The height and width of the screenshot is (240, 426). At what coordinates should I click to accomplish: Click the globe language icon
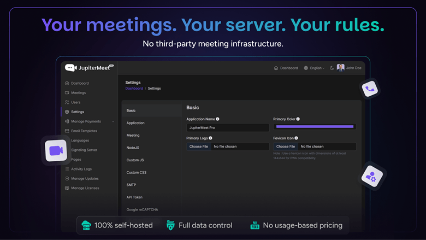pos(306,68)
